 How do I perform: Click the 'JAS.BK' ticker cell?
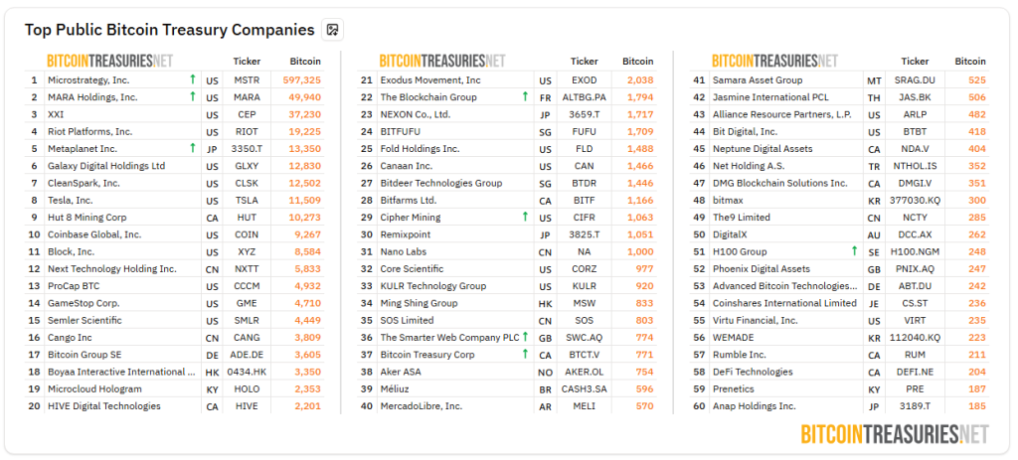915,97
